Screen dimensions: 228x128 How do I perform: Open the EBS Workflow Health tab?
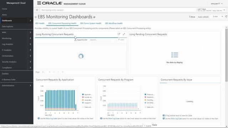point(114,23)
